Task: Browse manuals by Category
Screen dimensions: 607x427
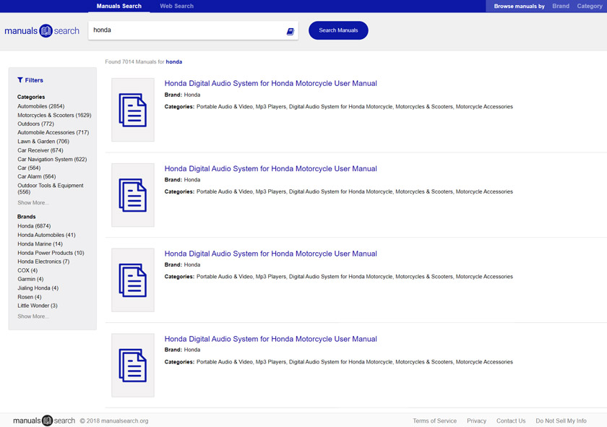Action: pyautogui.click(x=589, y=6)
